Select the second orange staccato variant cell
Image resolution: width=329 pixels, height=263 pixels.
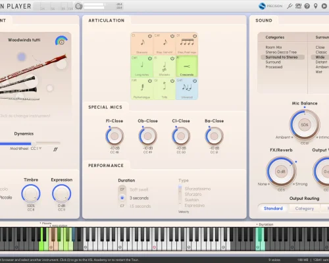click(x=164, y=44)
